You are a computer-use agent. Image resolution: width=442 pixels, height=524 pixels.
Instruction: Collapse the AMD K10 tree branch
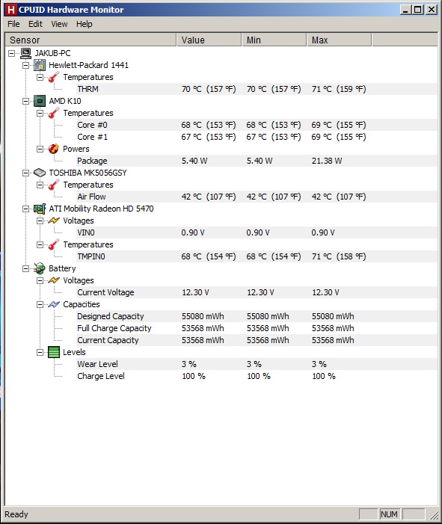click(25, 101)
